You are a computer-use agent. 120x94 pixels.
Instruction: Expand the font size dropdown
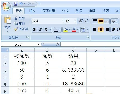(75, 21)
